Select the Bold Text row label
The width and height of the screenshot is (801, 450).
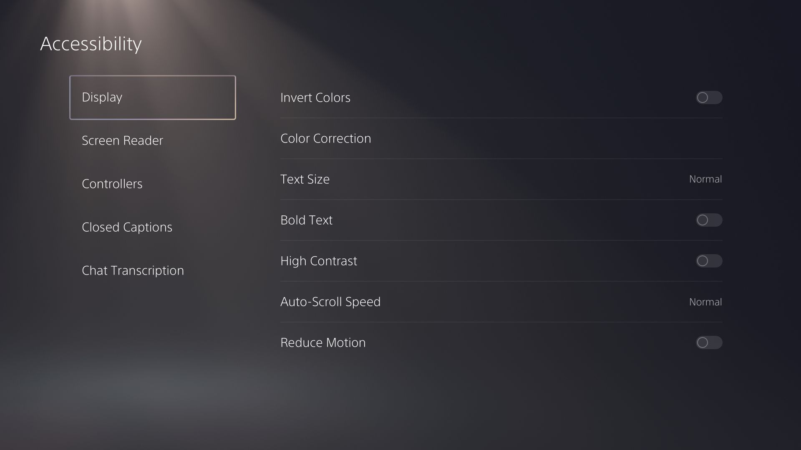tap(306, 220)
